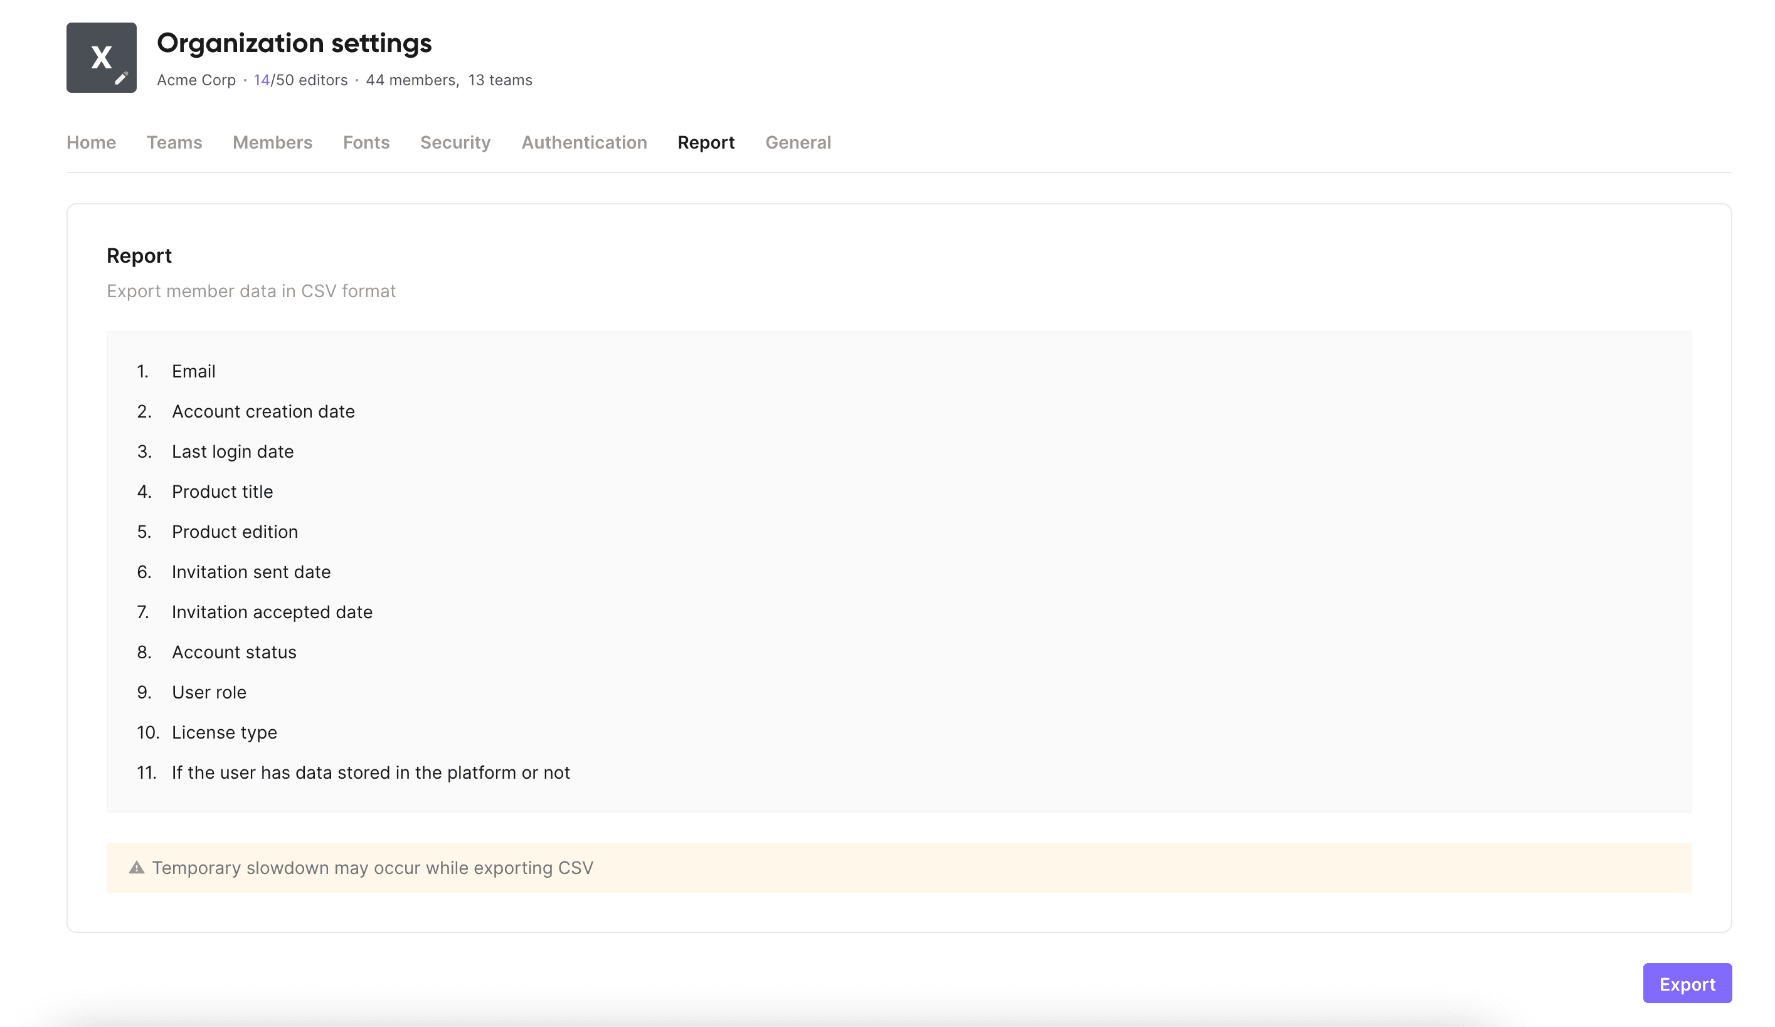Click the warning triangle icon in slowdown notice
The width and height of the screenshot is (1775, 1027).
136,866
